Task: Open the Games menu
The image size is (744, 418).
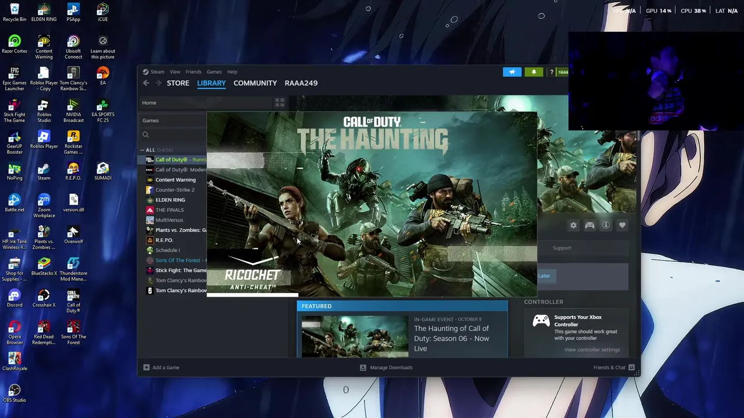Action: [214, 72]
